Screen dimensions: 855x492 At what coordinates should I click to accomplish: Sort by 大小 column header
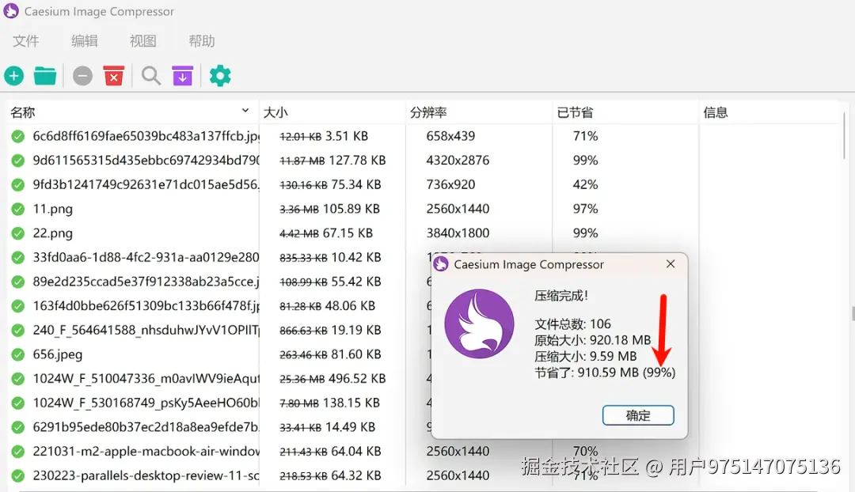coord(332,112)
